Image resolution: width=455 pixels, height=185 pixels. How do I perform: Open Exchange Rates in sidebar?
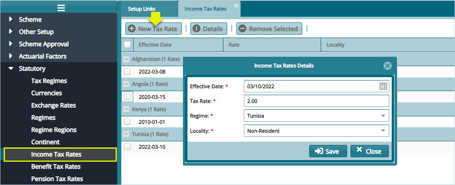tap(54, 105)
